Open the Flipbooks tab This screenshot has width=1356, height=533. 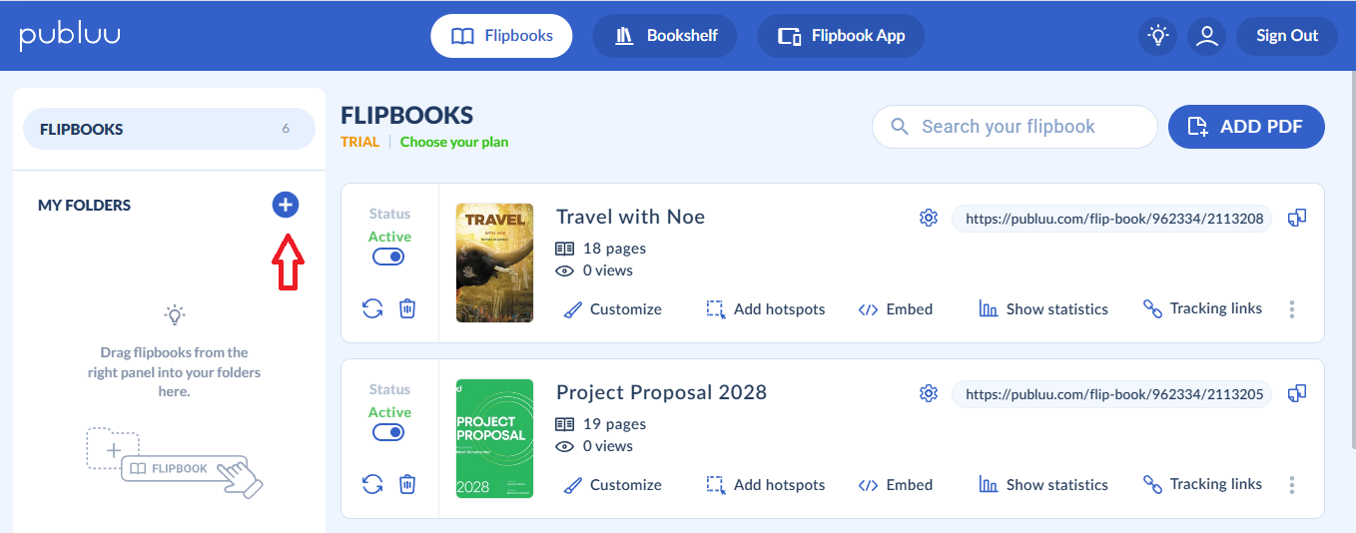tap(501, 36)
